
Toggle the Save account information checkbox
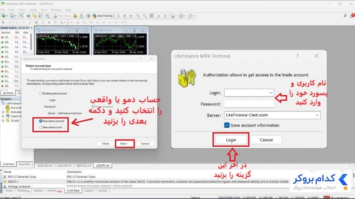click(227, 125)
